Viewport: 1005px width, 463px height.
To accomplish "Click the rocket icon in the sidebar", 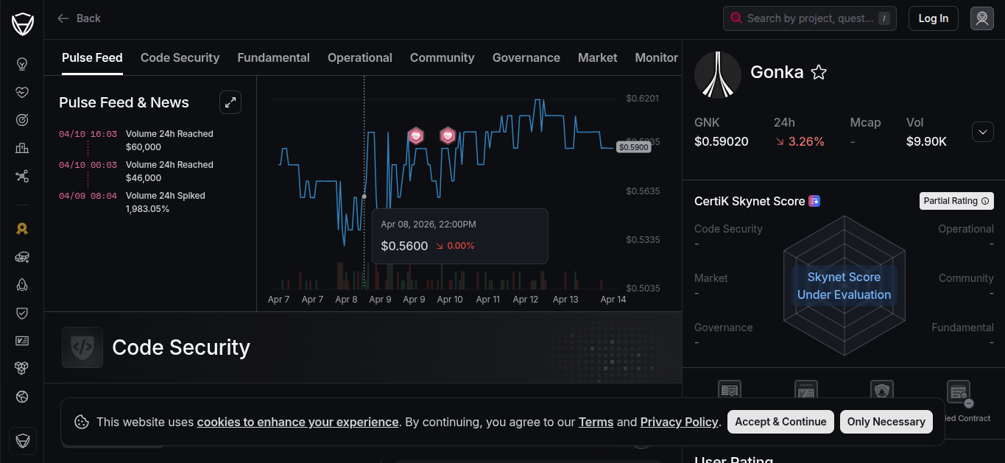I will pos(22,285).
